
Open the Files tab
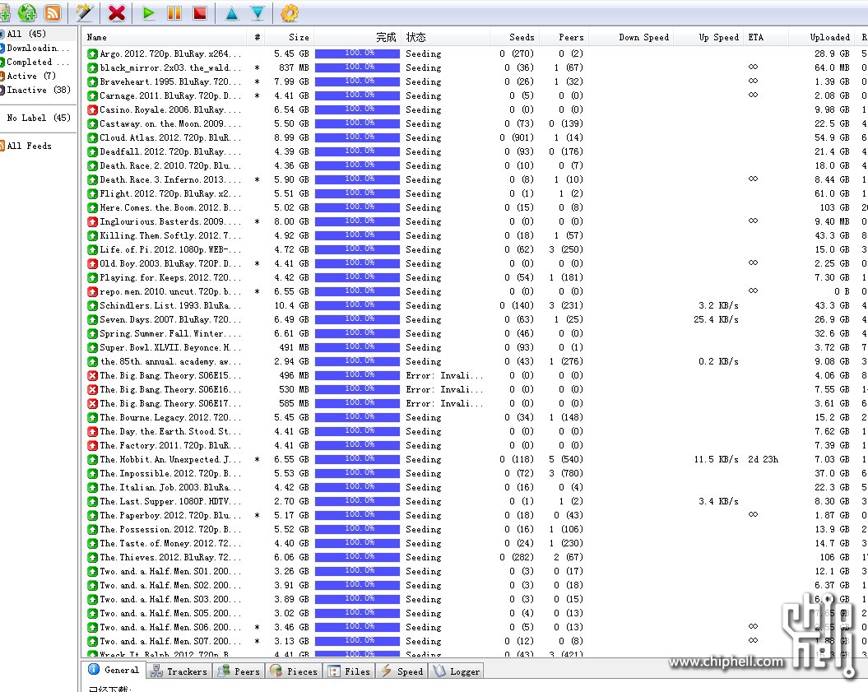[x=350, y=671]
